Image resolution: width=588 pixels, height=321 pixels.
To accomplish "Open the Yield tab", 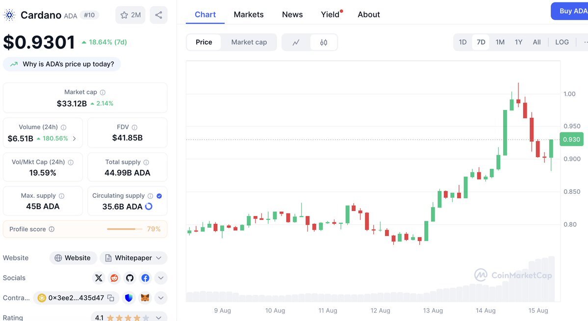I will (331, 15).
